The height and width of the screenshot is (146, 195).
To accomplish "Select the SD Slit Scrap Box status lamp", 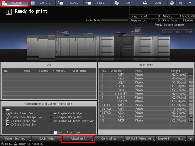I will (4, 125).
